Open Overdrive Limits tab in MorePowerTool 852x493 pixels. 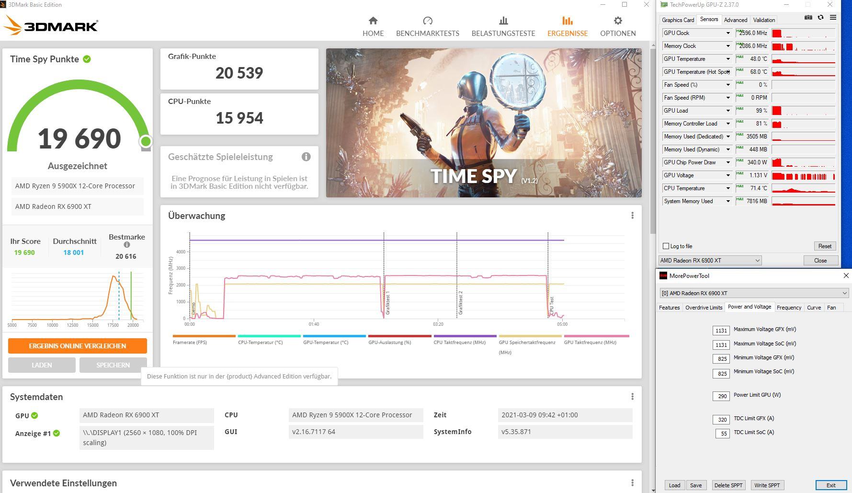pos(704,308)
